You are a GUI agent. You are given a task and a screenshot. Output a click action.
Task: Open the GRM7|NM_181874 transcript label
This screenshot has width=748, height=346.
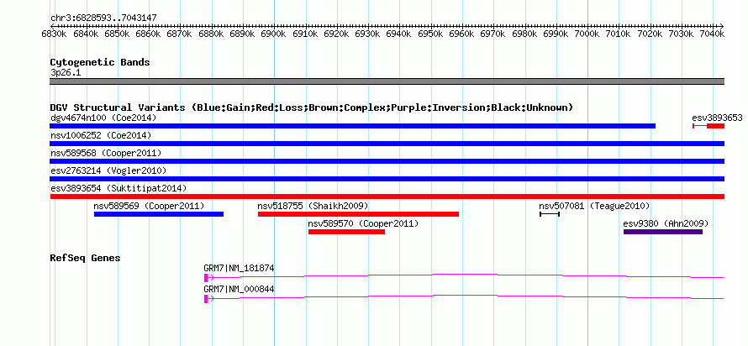pyautogui.click(x=239, y=268)
